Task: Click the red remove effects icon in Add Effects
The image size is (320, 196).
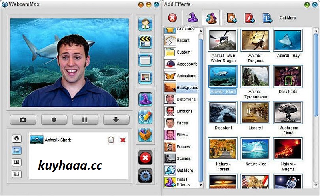Action: (172, 18)
